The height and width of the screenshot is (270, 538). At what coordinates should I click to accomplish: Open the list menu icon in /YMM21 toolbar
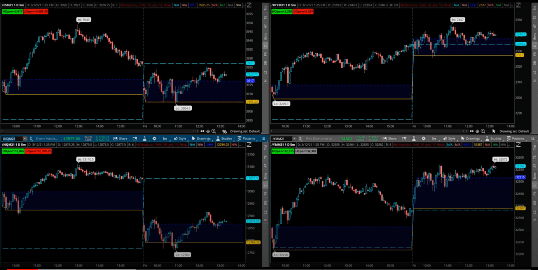(x=533, y=138)
